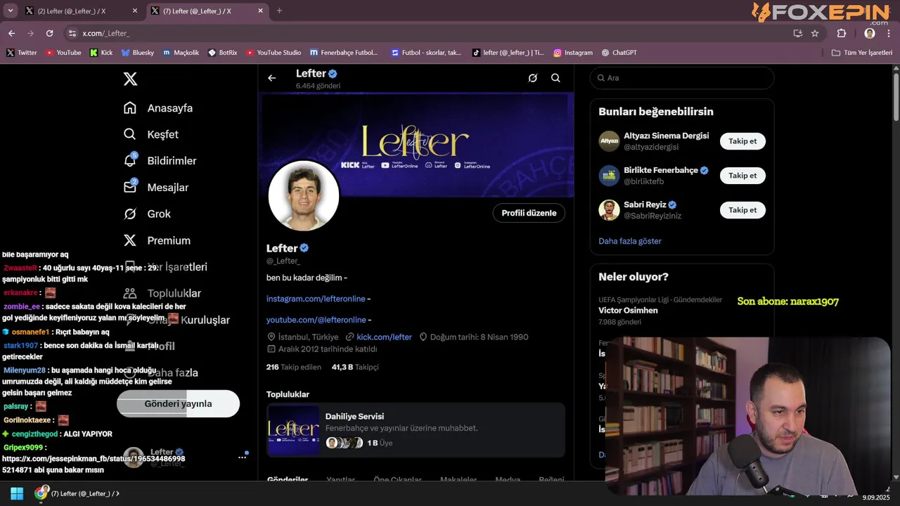Image resolution: width=900 pixels, height=506 pixels.
Task: Click the install app icon in address bar
Action: coord(797,33)
